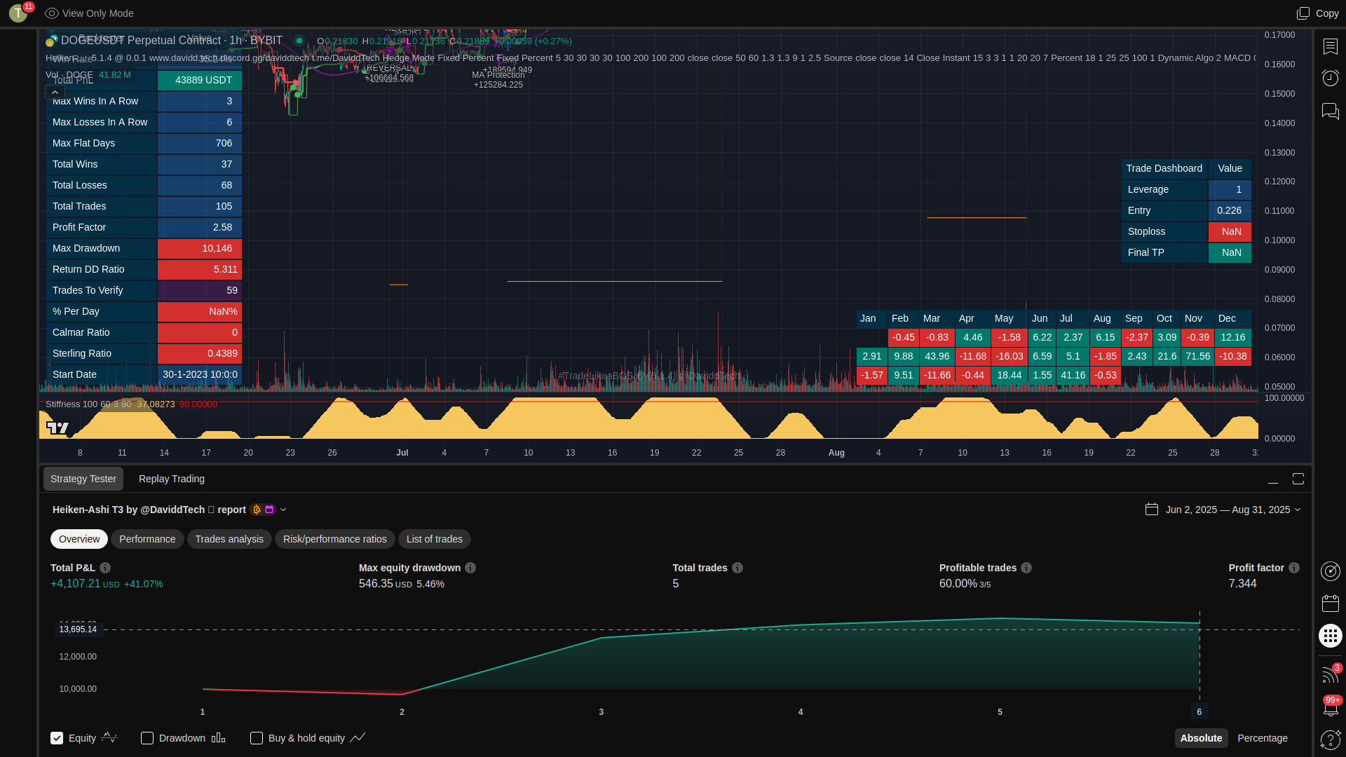Switch to Percentage display mode
Viewport: 1346px width, 757px height.
coord(1263,738)
